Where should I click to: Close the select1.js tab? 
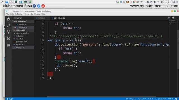click(64, 18)
